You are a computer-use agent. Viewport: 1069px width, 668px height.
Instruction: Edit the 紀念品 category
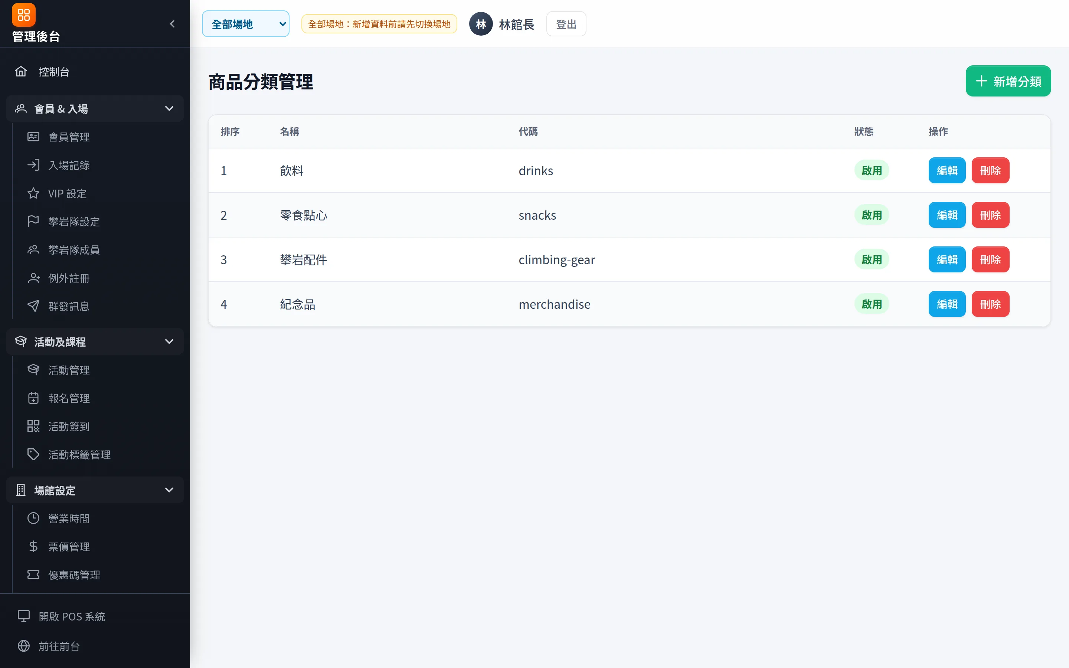pos(947,304)
